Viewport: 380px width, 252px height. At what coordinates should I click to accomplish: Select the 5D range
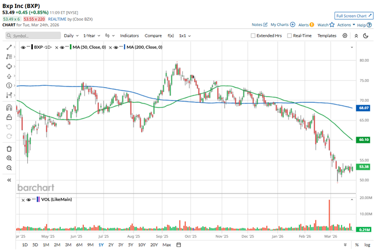(x=35, y=245)
